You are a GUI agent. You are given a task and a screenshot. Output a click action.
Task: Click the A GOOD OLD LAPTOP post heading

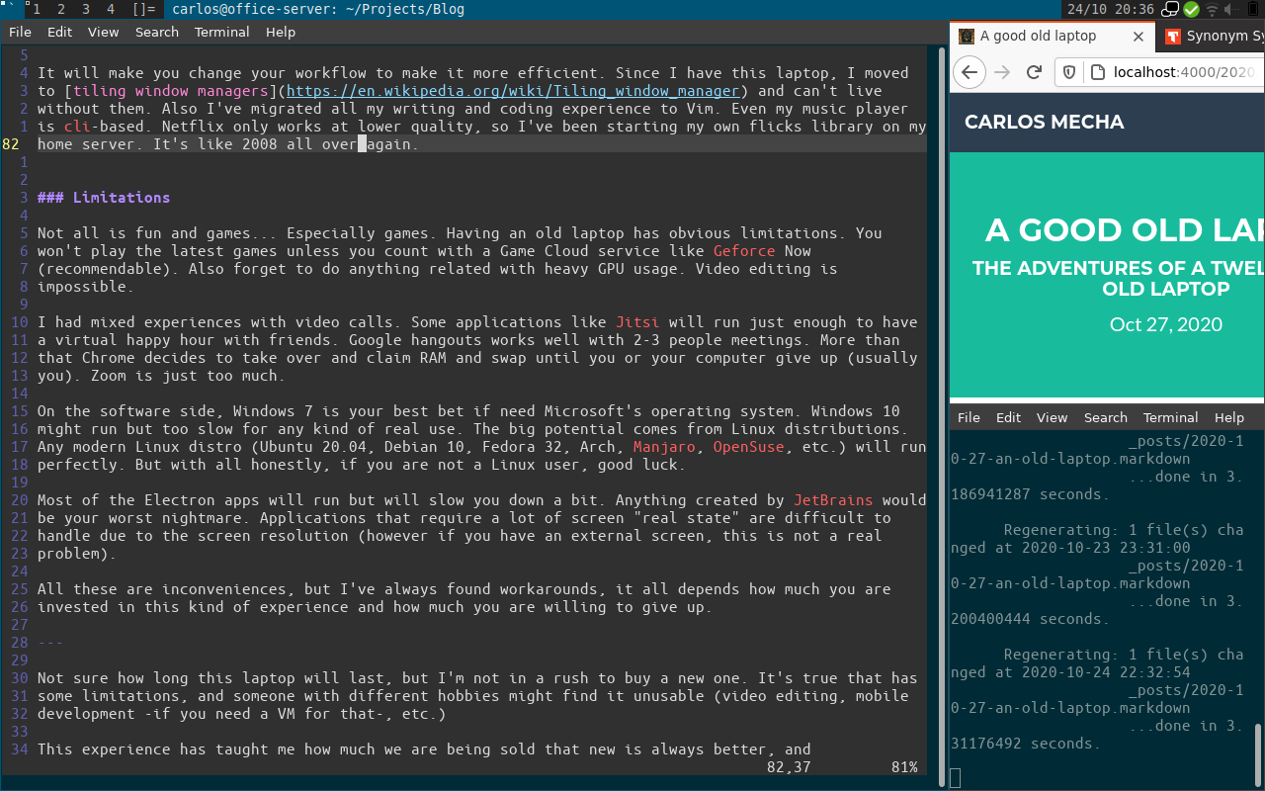pyautogui.click(x=1125, y=229)
